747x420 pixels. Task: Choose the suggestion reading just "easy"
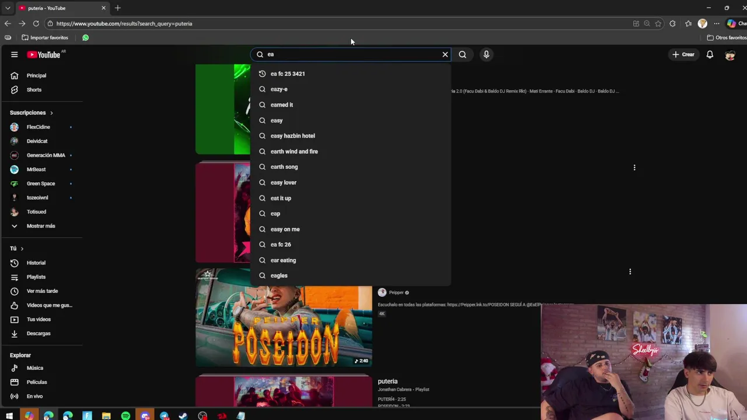point(350,120)
